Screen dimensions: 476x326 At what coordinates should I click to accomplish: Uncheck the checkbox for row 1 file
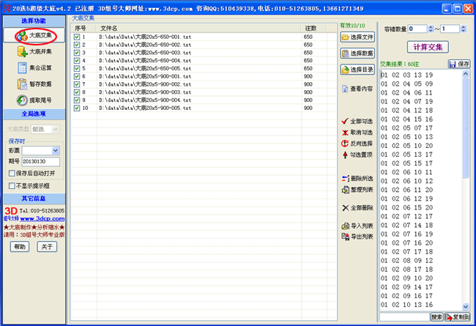(x=77, y=37)
